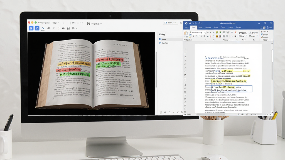Open the selected white ribbon tab in Word

point(194,27)
